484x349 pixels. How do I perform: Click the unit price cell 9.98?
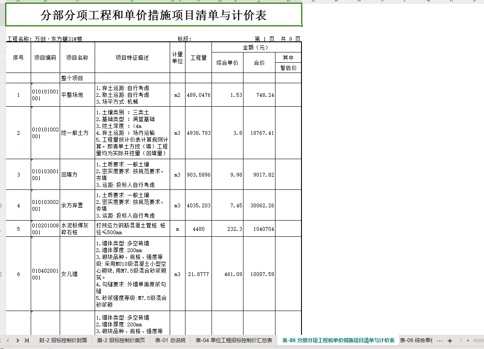(x=227, y=174)
